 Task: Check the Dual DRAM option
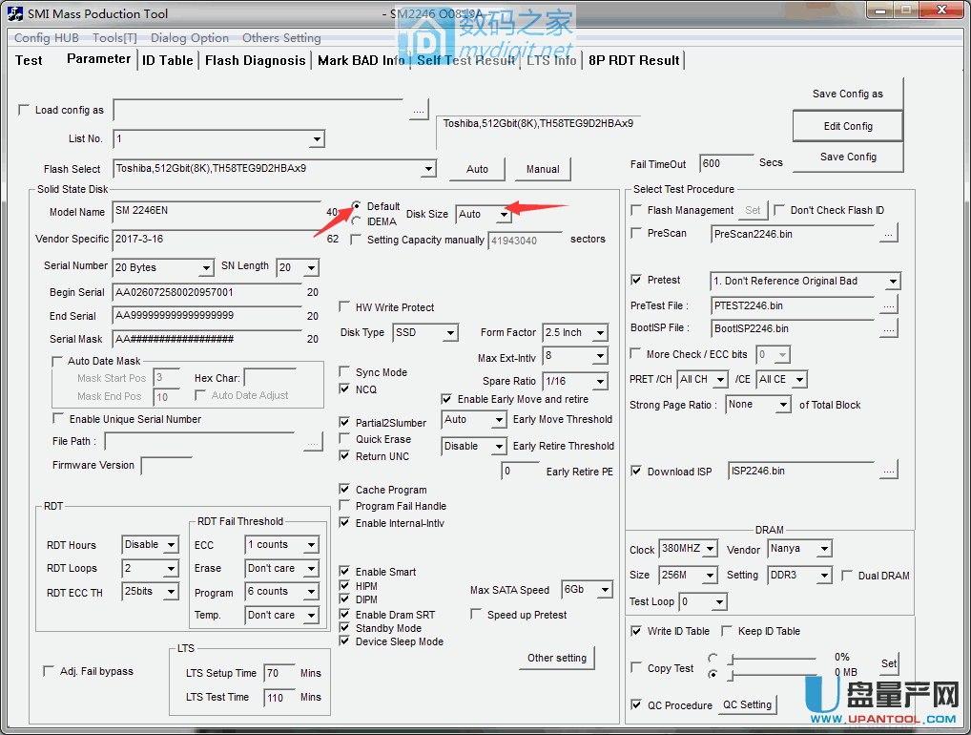pyautogui.click(x=847, y=576)
